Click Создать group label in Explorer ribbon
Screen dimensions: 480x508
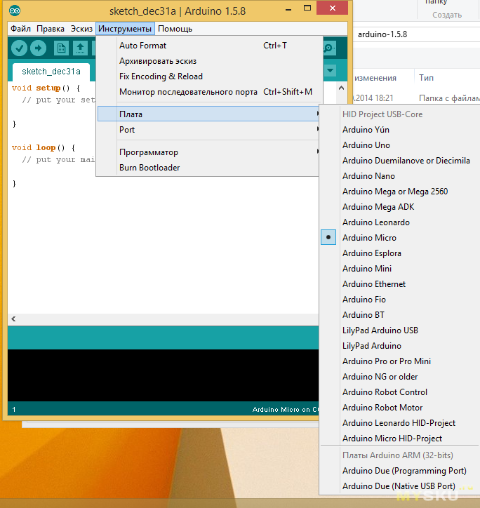pyautogui.click(x=447, y=15)
